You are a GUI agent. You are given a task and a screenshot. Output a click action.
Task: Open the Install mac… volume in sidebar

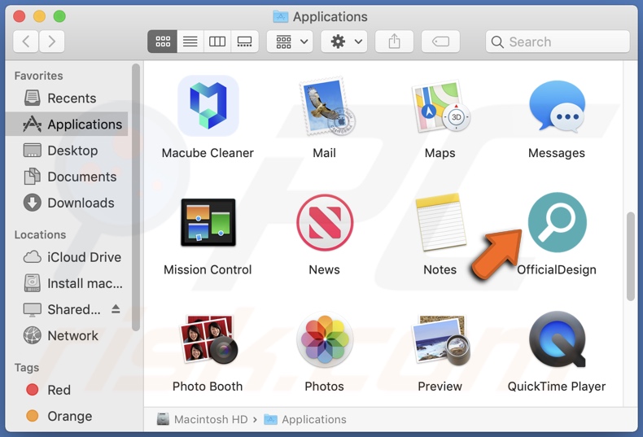click(x=67, y=283)
